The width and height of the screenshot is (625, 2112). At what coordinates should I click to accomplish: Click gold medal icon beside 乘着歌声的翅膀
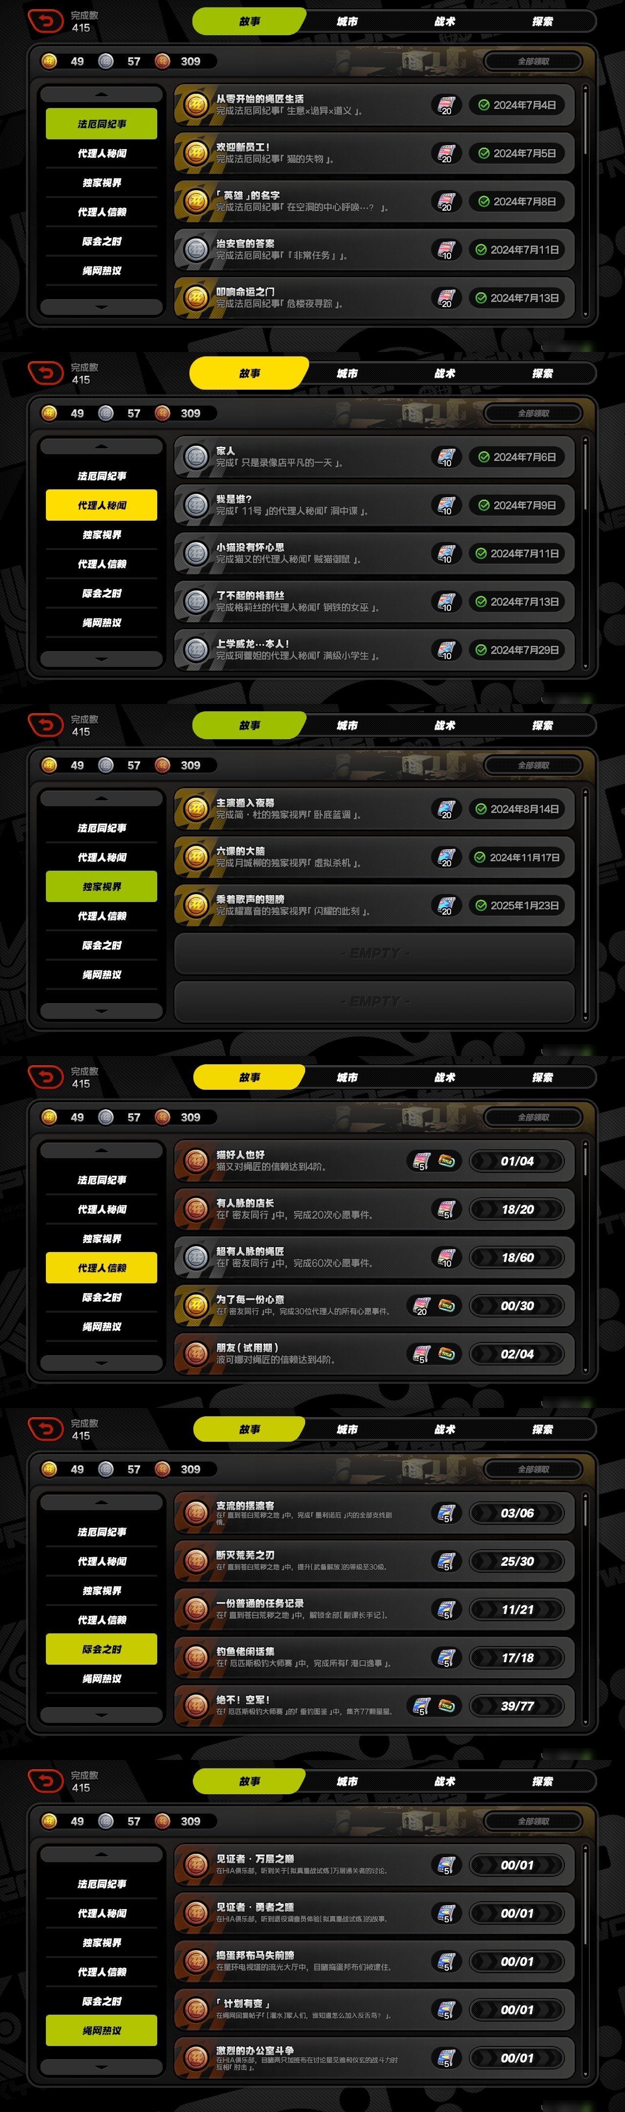click(196, 905)
